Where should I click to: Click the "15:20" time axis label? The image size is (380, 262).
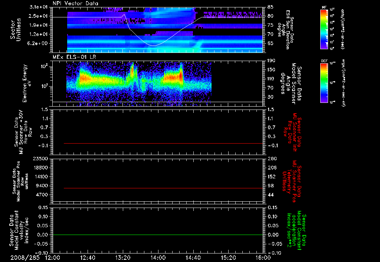click(x=228, y=258)
